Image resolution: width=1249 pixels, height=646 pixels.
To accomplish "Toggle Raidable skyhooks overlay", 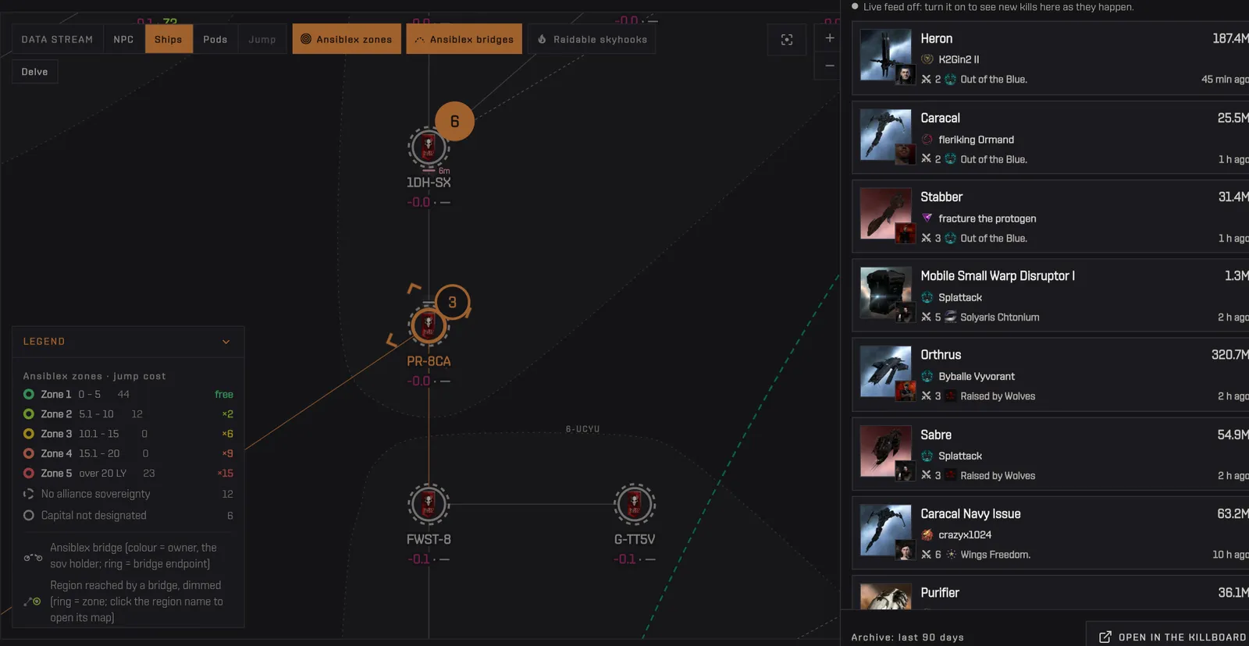I will pyautogui.click(x=592, y=39).
